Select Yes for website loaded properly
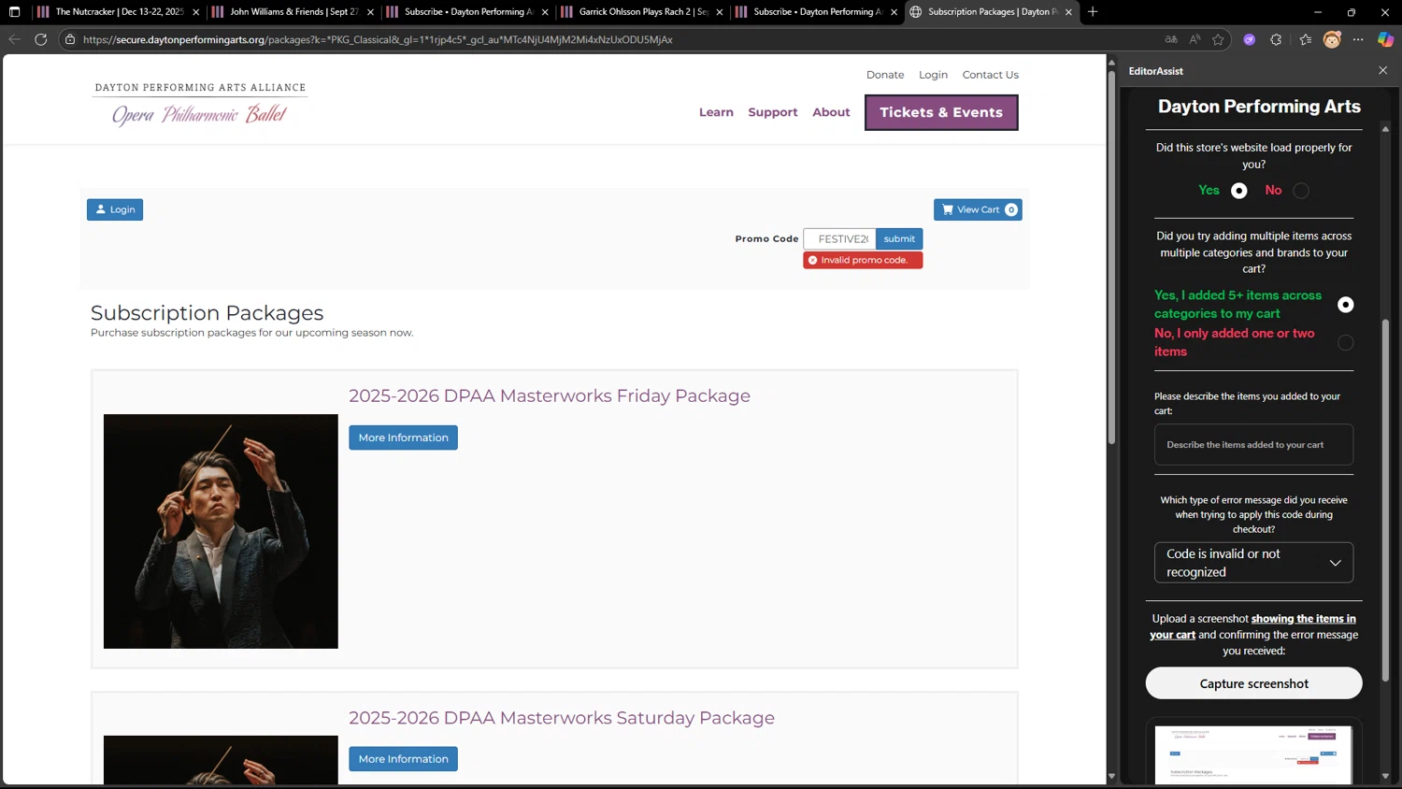 [1239, 191]
